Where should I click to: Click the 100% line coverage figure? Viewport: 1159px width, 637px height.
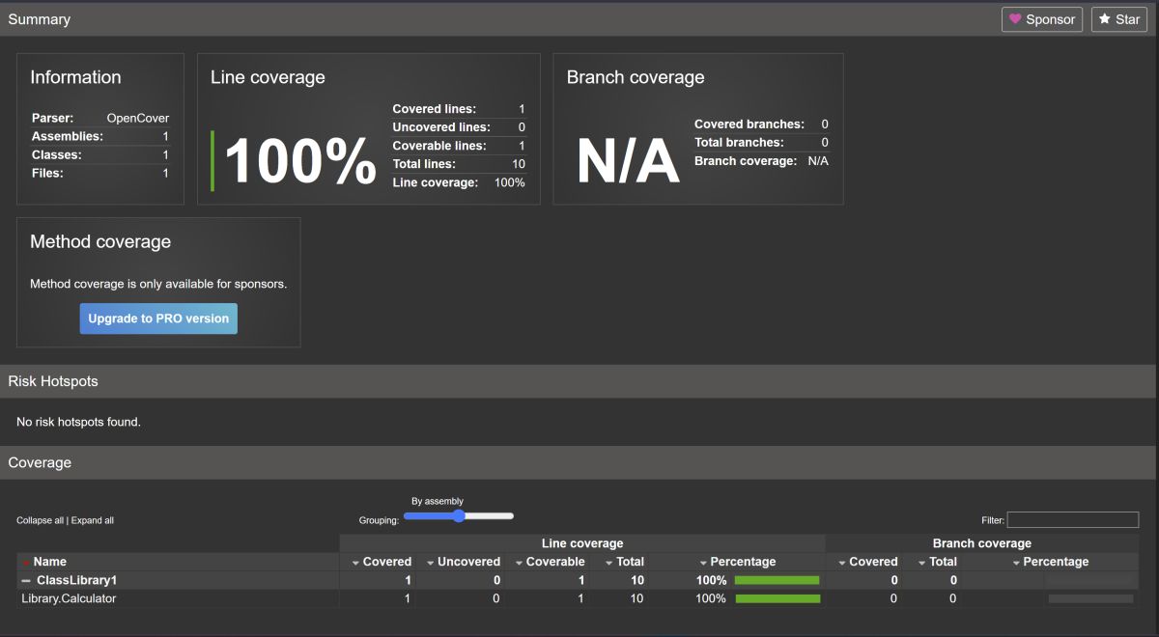(300, 161)
